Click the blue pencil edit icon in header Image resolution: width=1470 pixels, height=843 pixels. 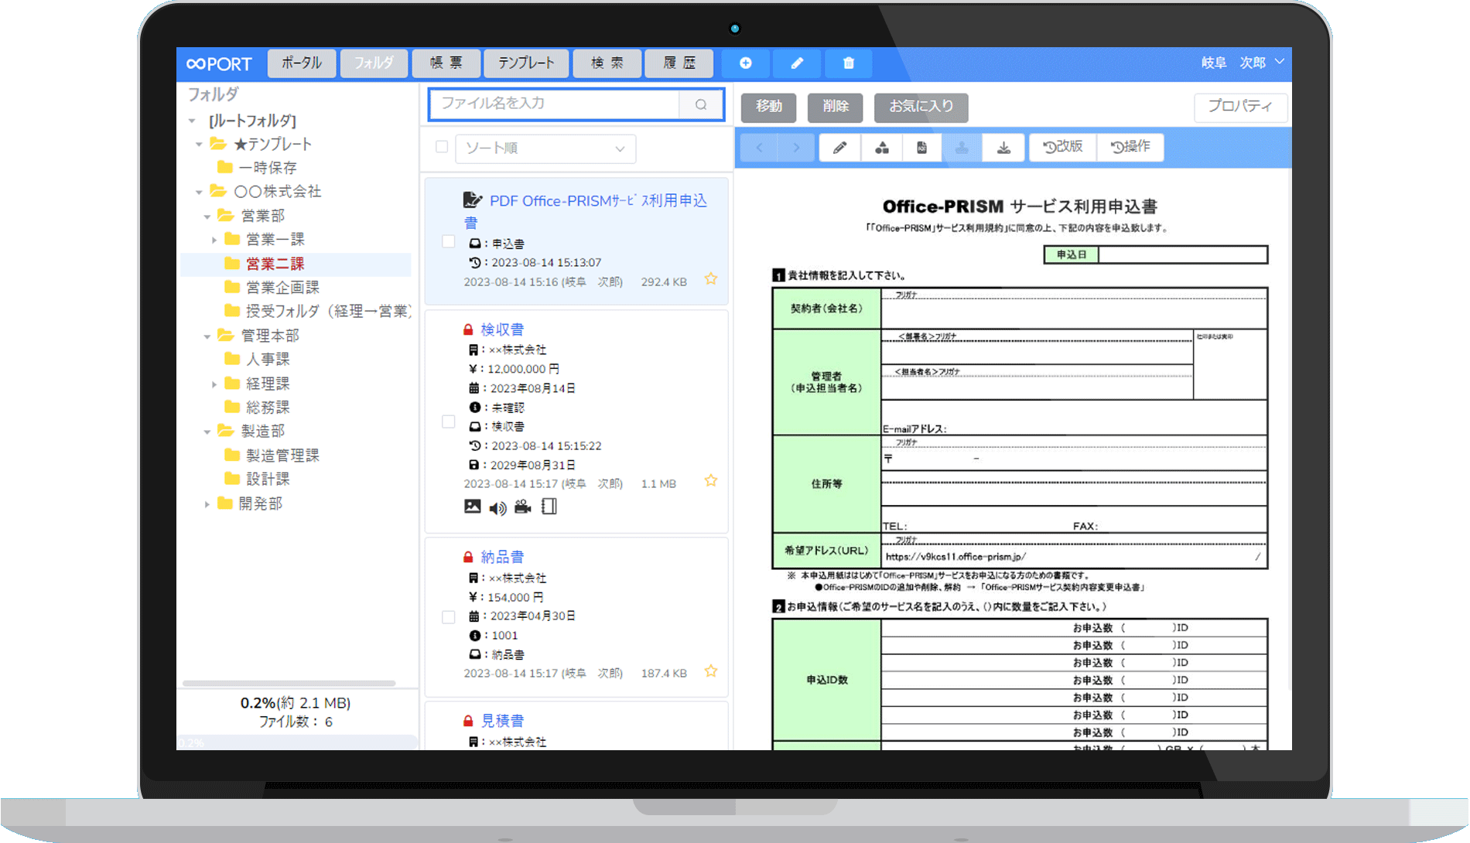797,63
